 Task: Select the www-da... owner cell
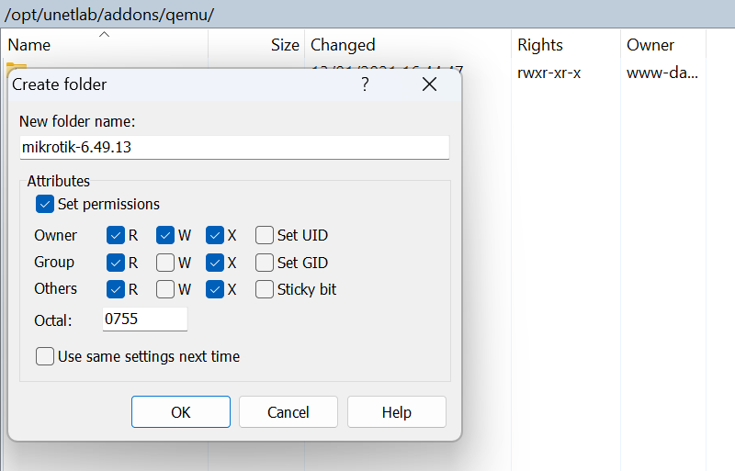click(662, 73)
